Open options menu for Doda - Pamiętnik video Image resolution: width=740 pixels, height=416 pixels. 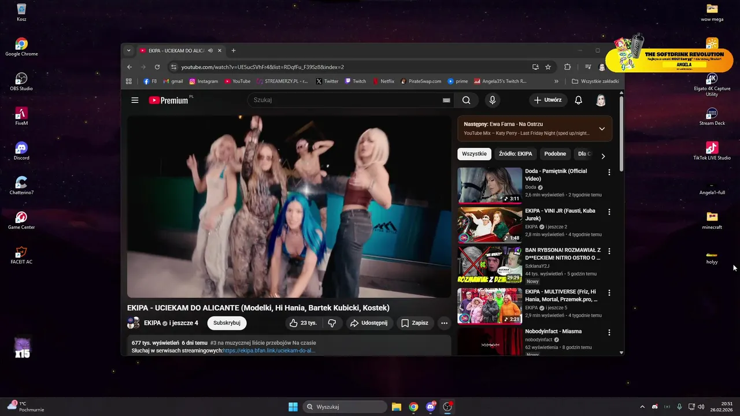point(609,172)
